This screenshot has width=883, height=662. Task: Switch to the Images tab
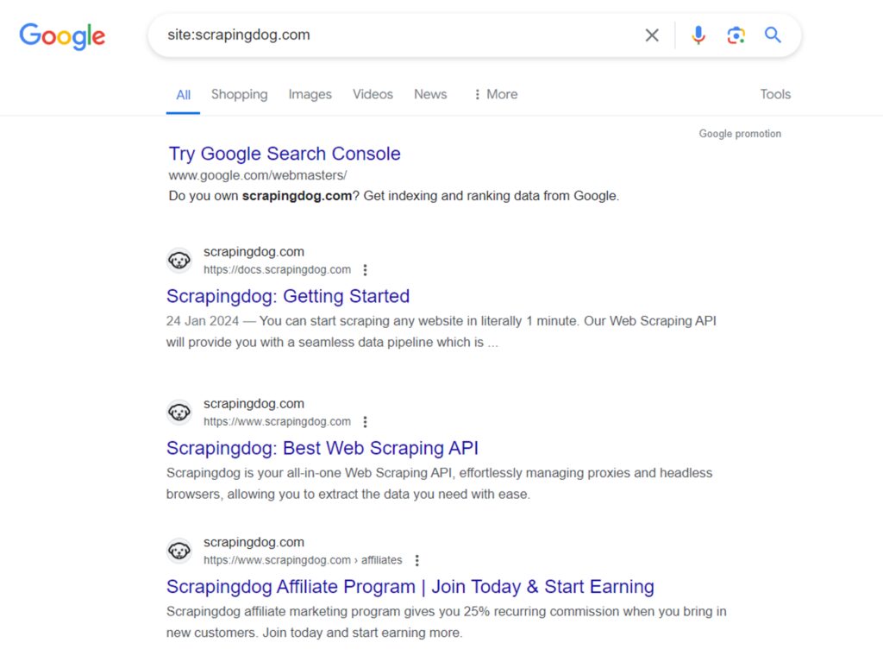[x=310, y=95]
